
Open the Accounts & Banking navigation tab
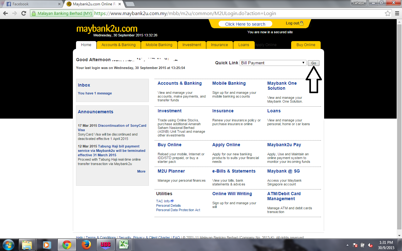click(x=118, y=45)
